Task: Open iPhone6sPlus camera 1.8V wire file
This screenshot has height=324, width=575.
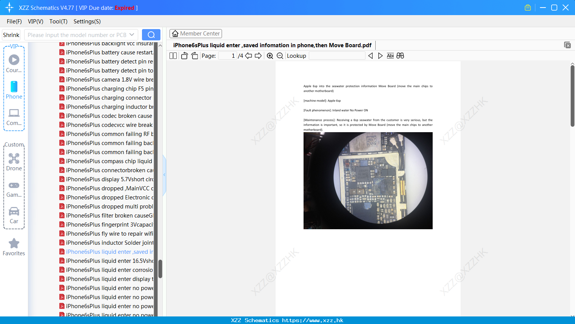Action: (x=106, y=80)
